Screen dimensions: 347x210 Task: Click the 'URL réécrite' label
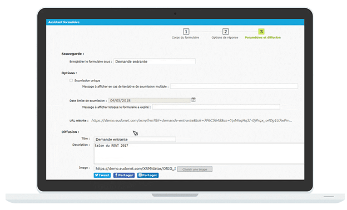[79, 121]
